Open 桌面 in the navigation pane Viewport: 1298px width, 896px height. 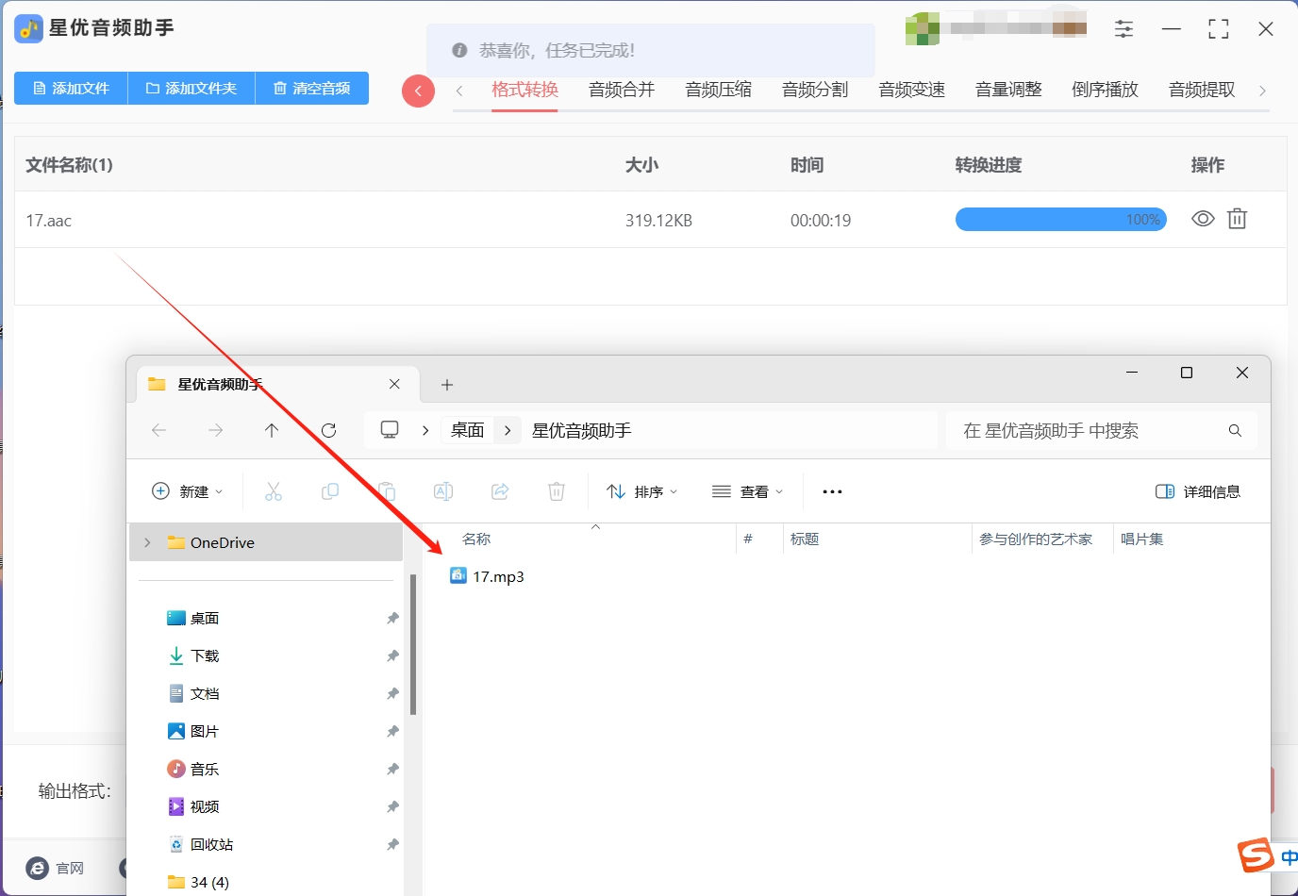pyautogui.click(x=205, y=618)
